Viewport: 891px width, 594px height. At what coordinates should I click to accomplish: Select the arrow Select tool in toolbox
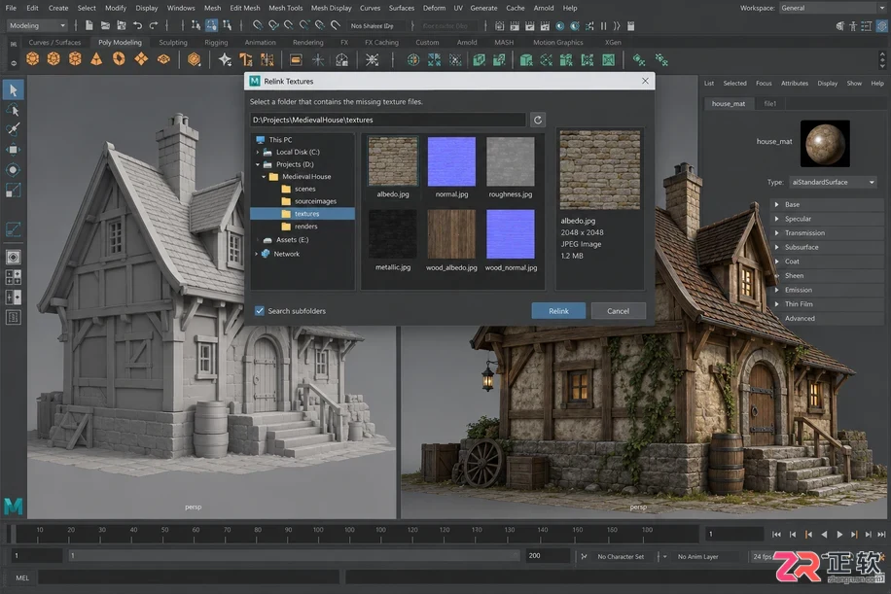[13, 89]
